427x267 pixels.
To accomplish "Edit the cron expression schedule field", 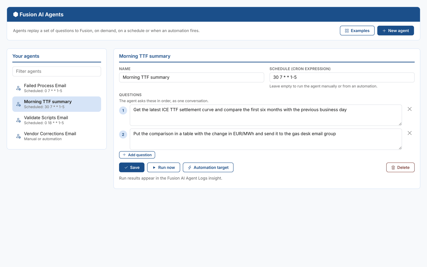I will 342,77.
